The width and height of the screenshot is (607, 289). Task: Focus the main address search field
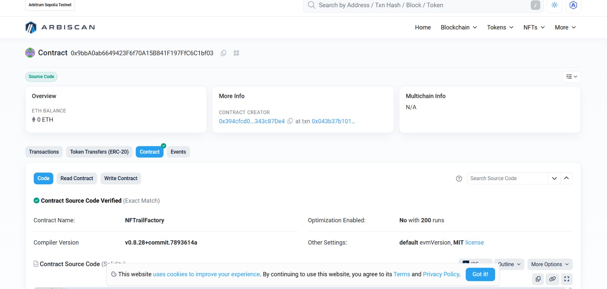[x=423, y=5]
